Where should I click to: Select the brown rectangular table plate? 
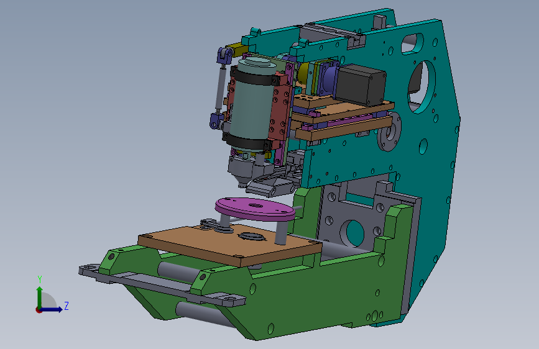click(x=229, y=245)
